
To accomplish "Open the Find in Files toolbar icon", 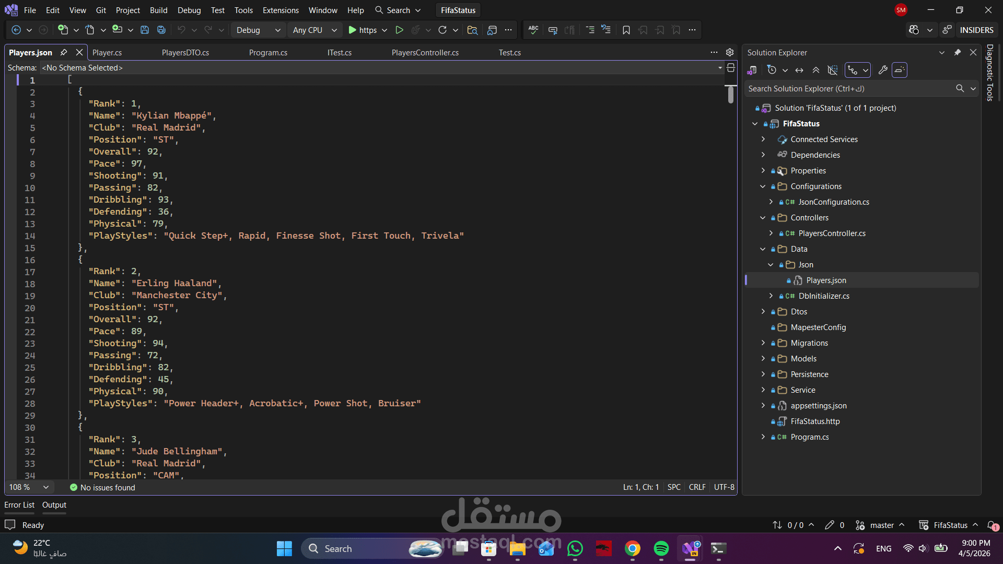I will [x=472, y=30].
